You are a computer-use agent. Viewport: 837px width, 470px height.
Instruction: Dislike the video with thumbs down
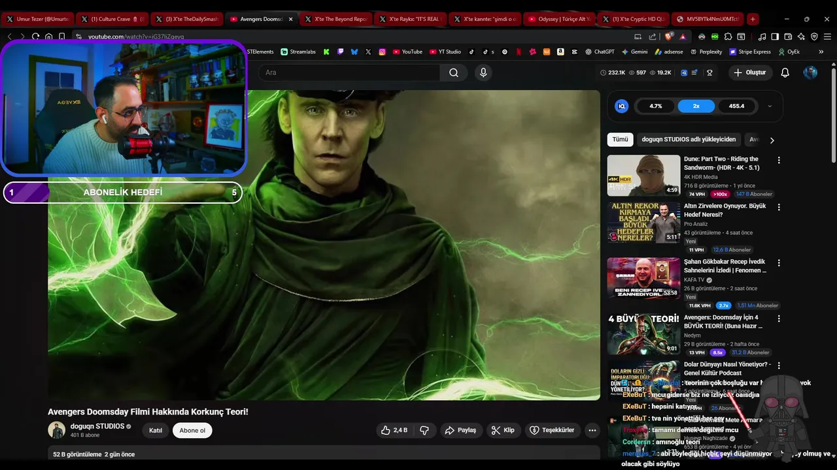coord(424,430)
